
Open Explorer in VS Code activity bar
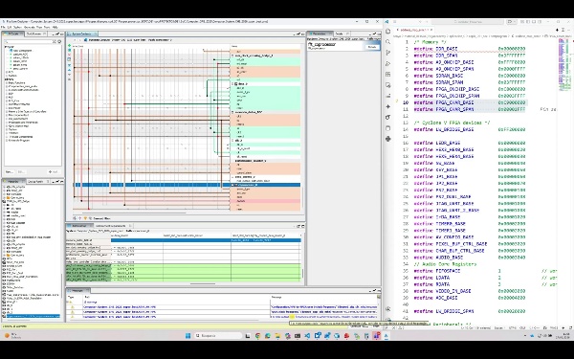[x=388, y=32]
